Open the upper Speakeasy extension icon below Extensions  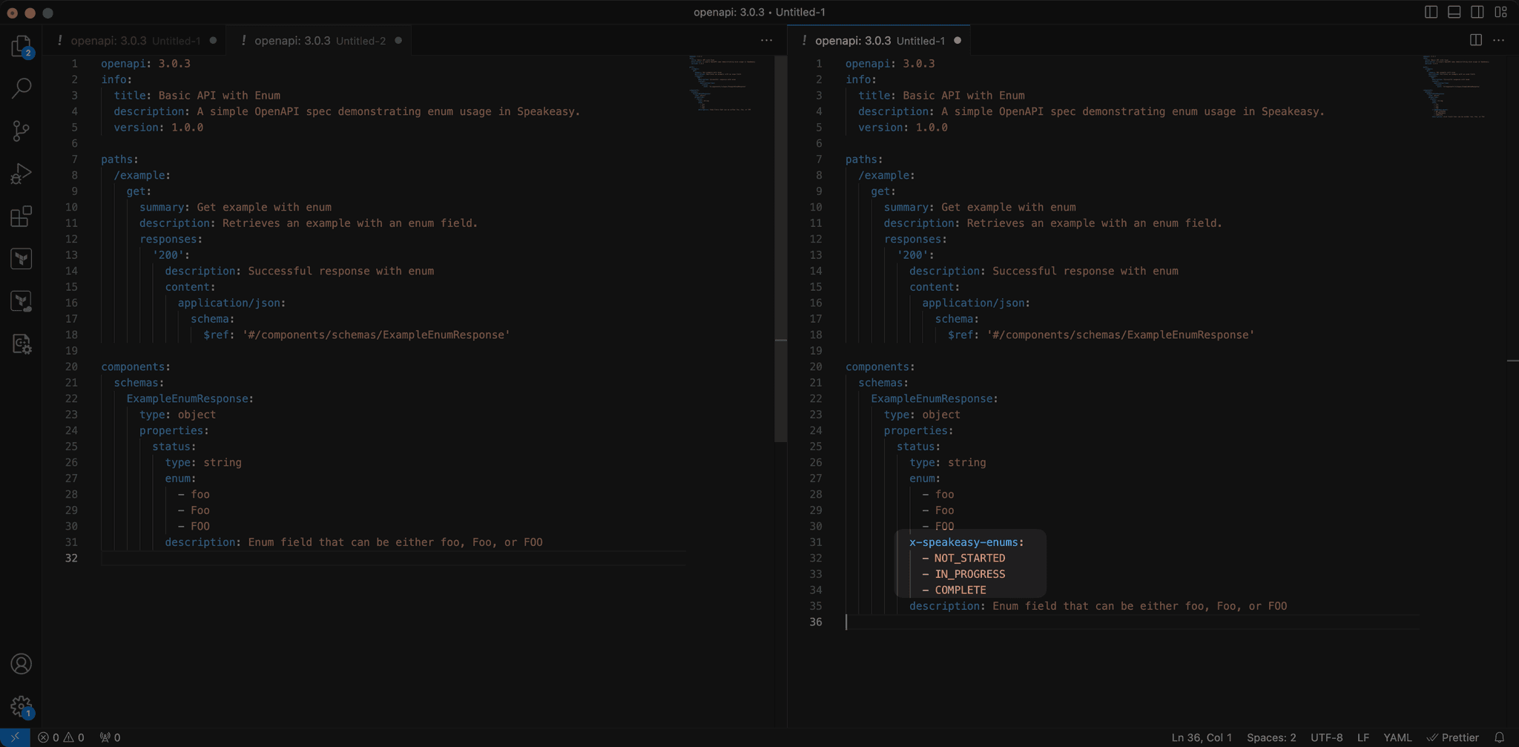click(x=21, y=258)
